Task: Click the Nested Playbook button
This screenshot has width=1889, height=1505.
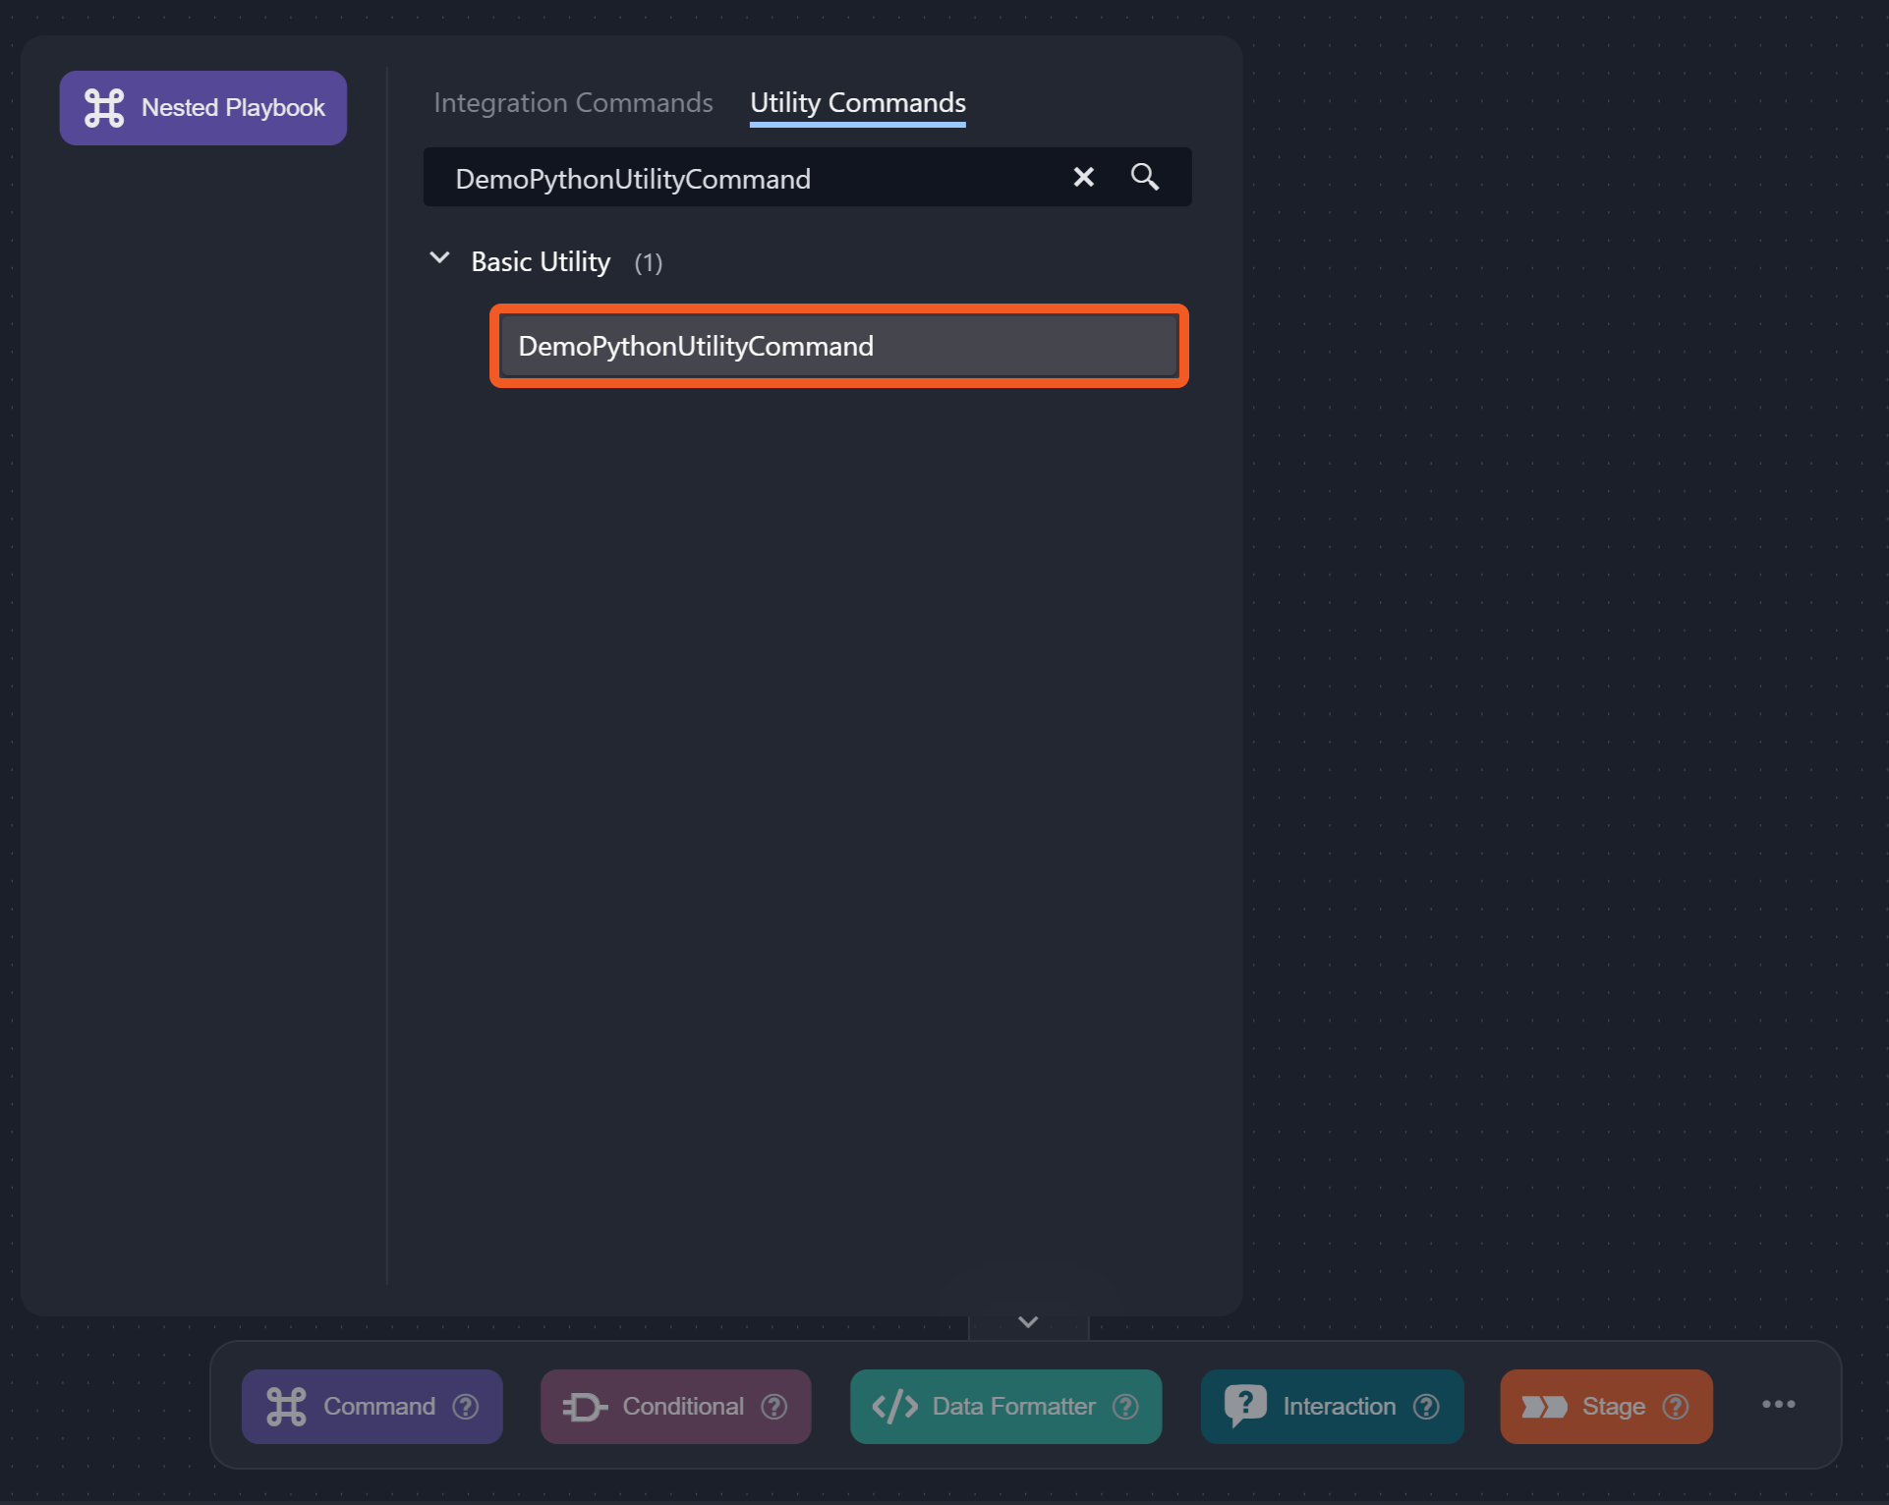Action: 203,108
